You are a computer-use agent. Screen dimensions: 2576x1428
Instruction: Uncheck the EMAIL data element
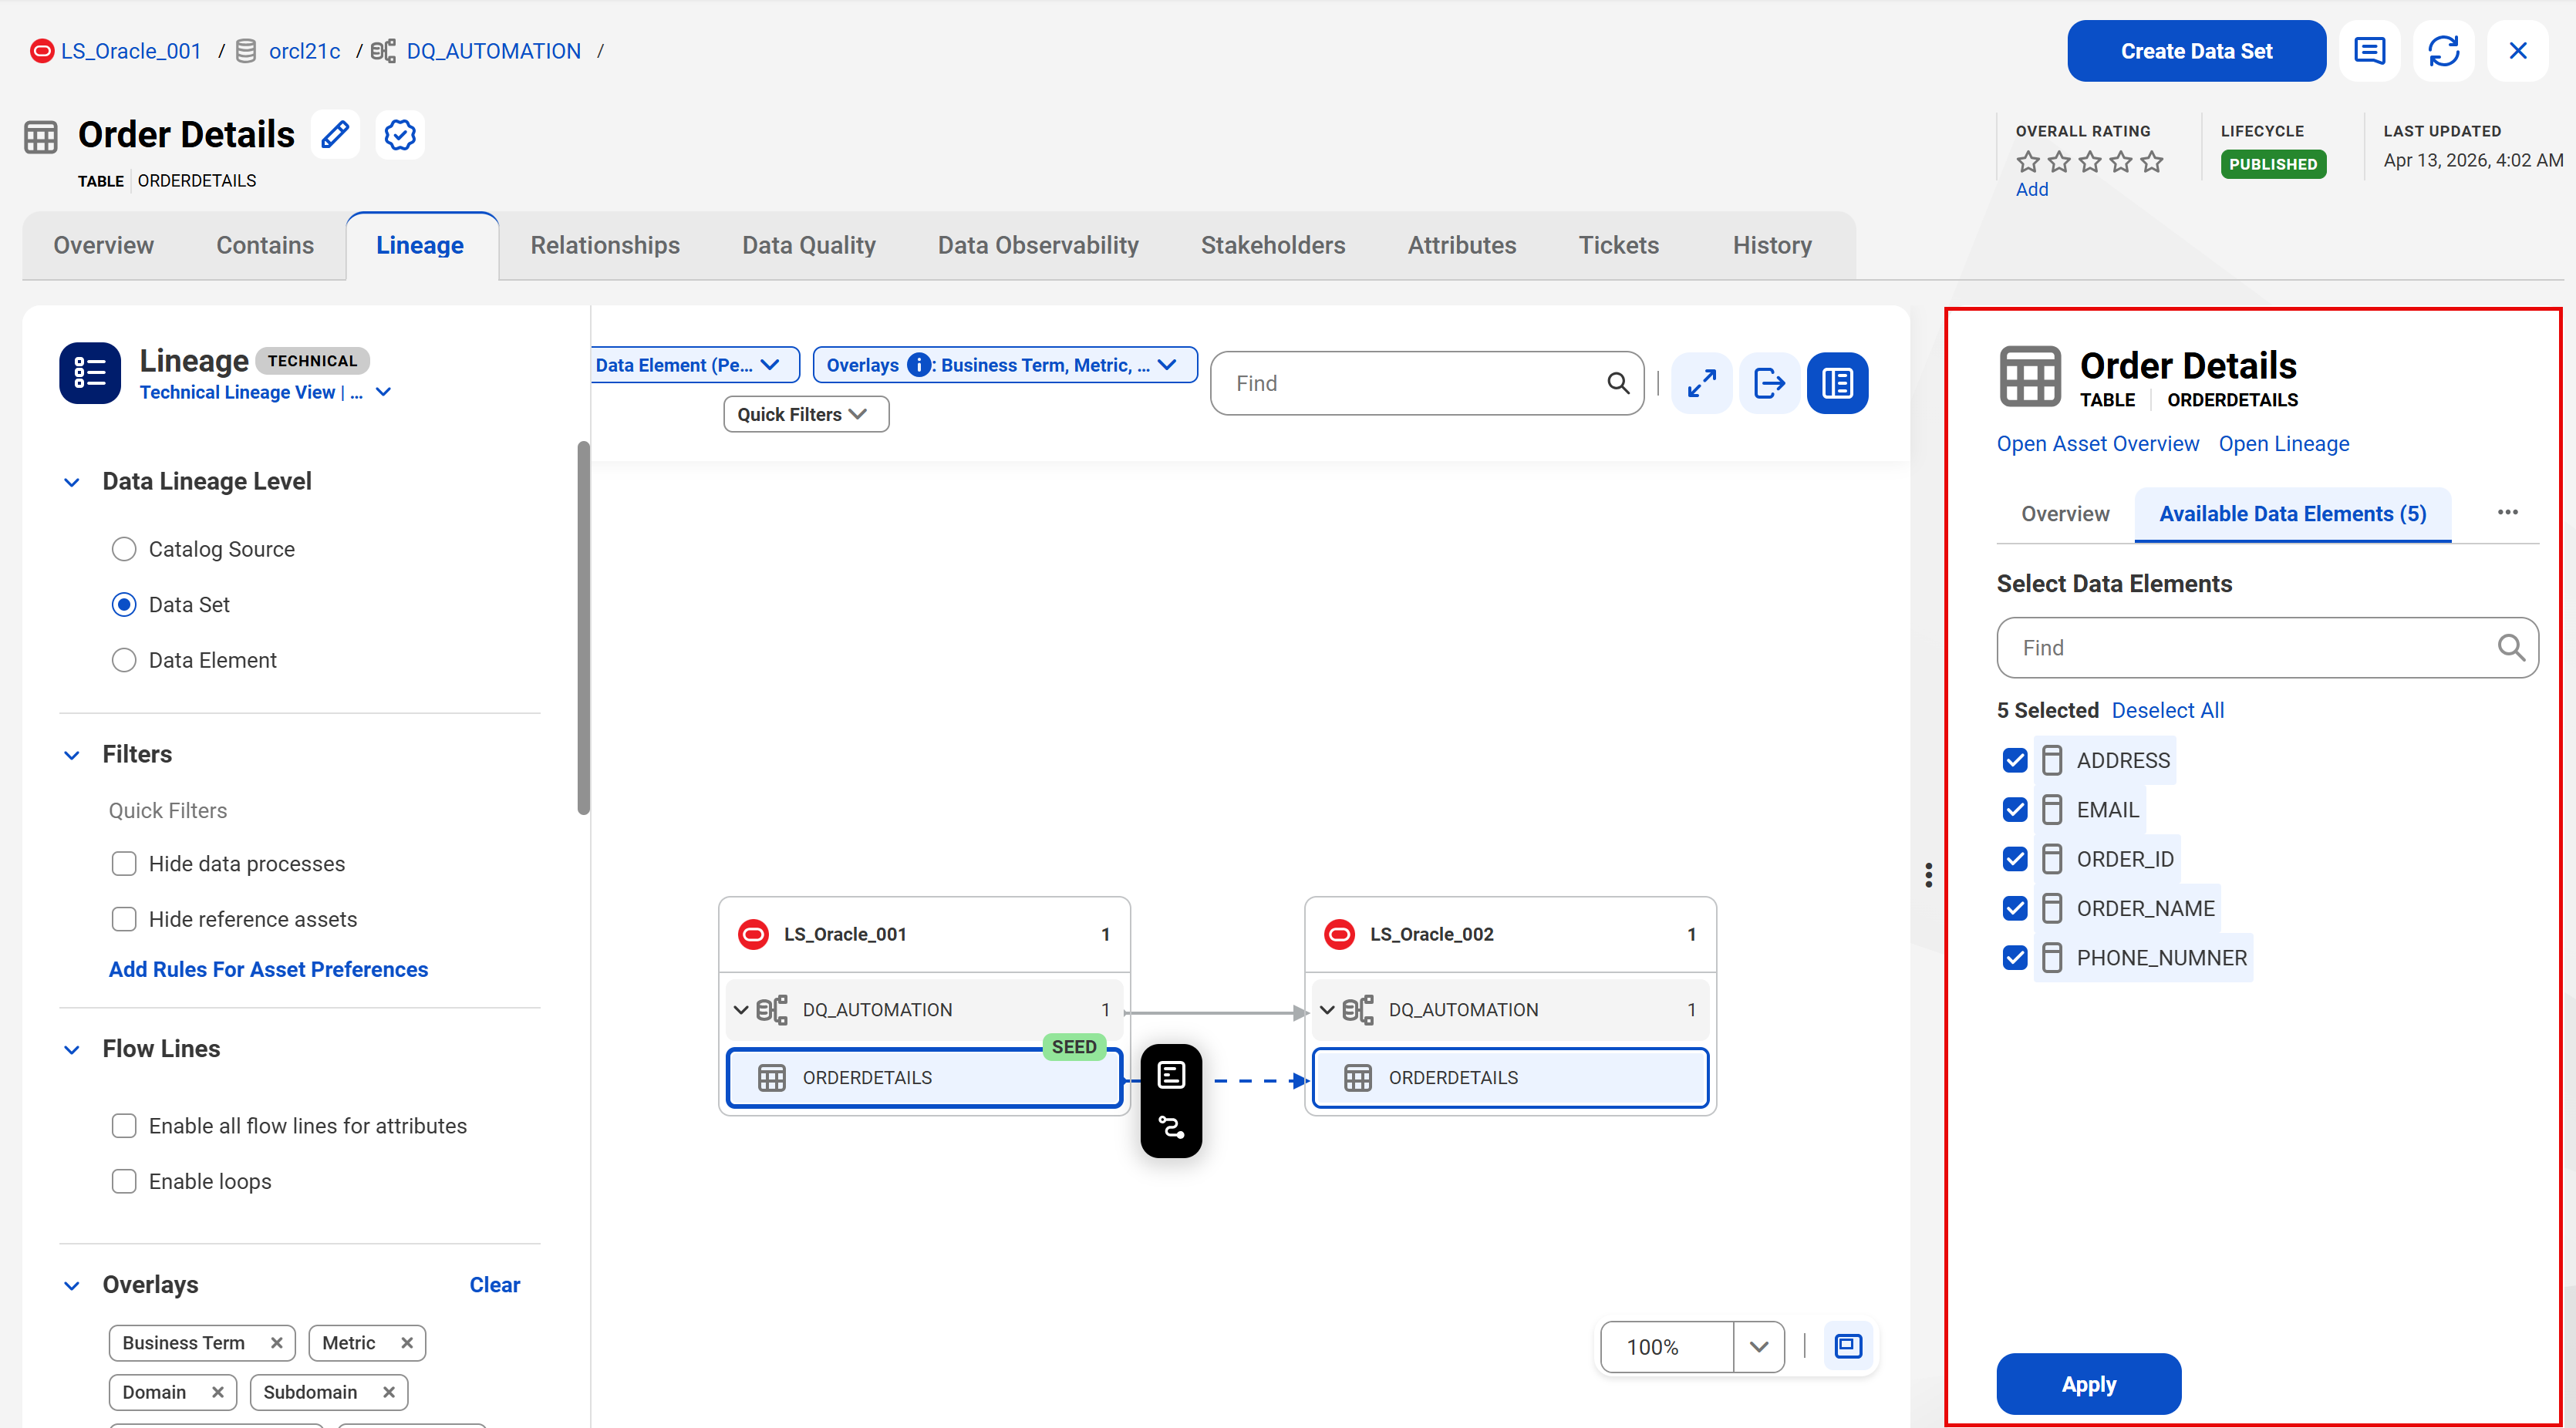(x=2014, y=809)
